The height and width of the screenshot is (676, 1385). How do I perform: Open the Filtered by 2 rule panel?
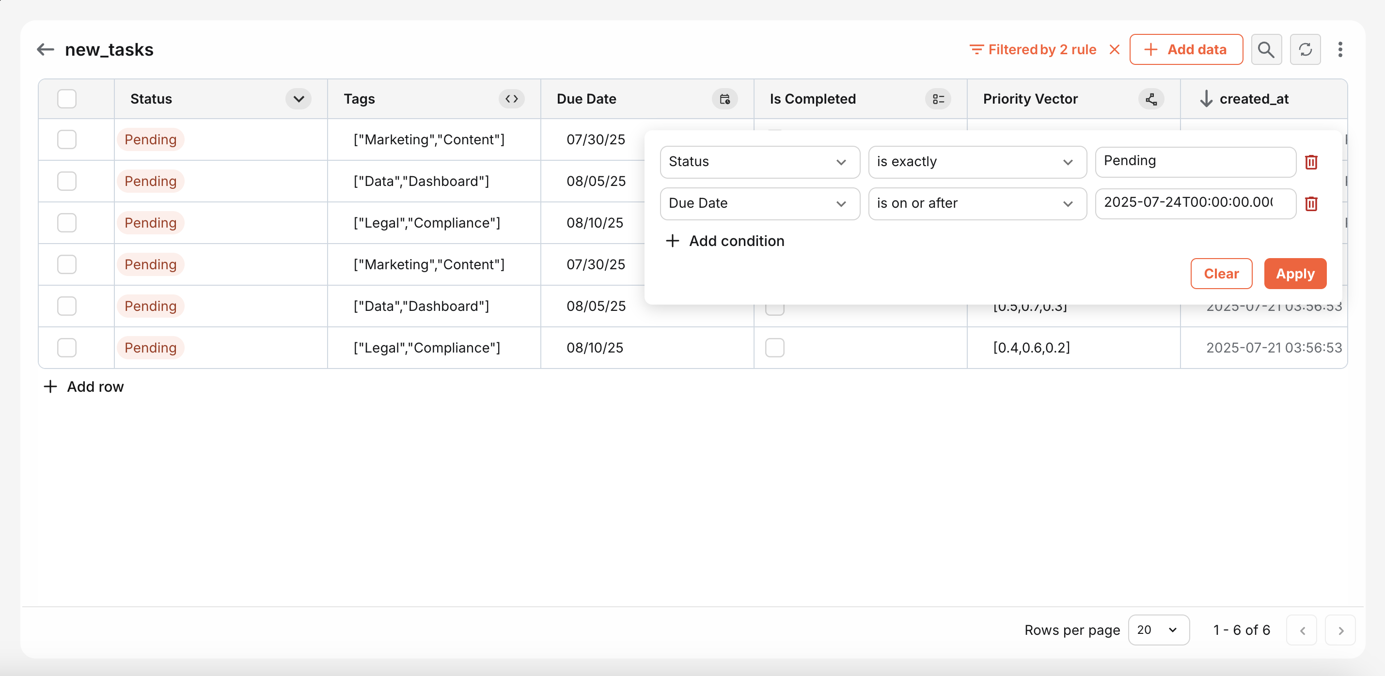pos(1032,49)
